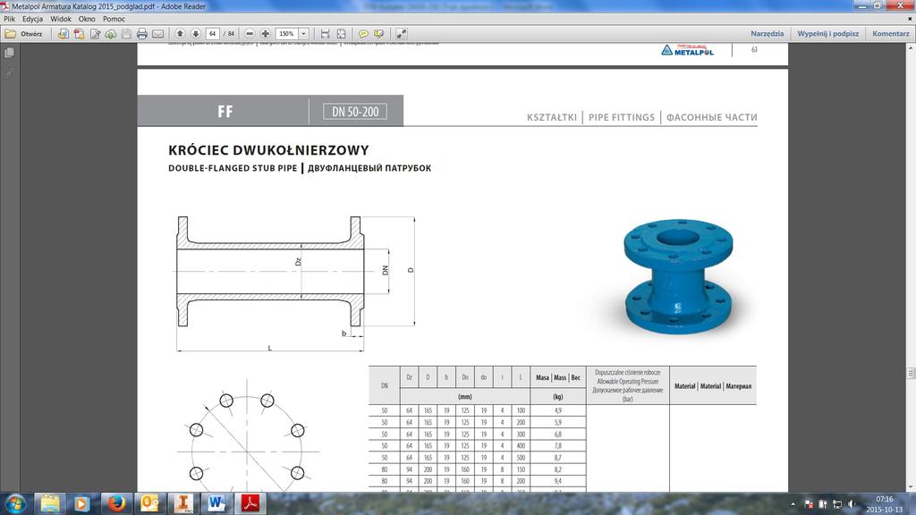Click the PIPE FITTINGS header text
The width and height of the screenshot is (916, 515).
coord(622,117)
